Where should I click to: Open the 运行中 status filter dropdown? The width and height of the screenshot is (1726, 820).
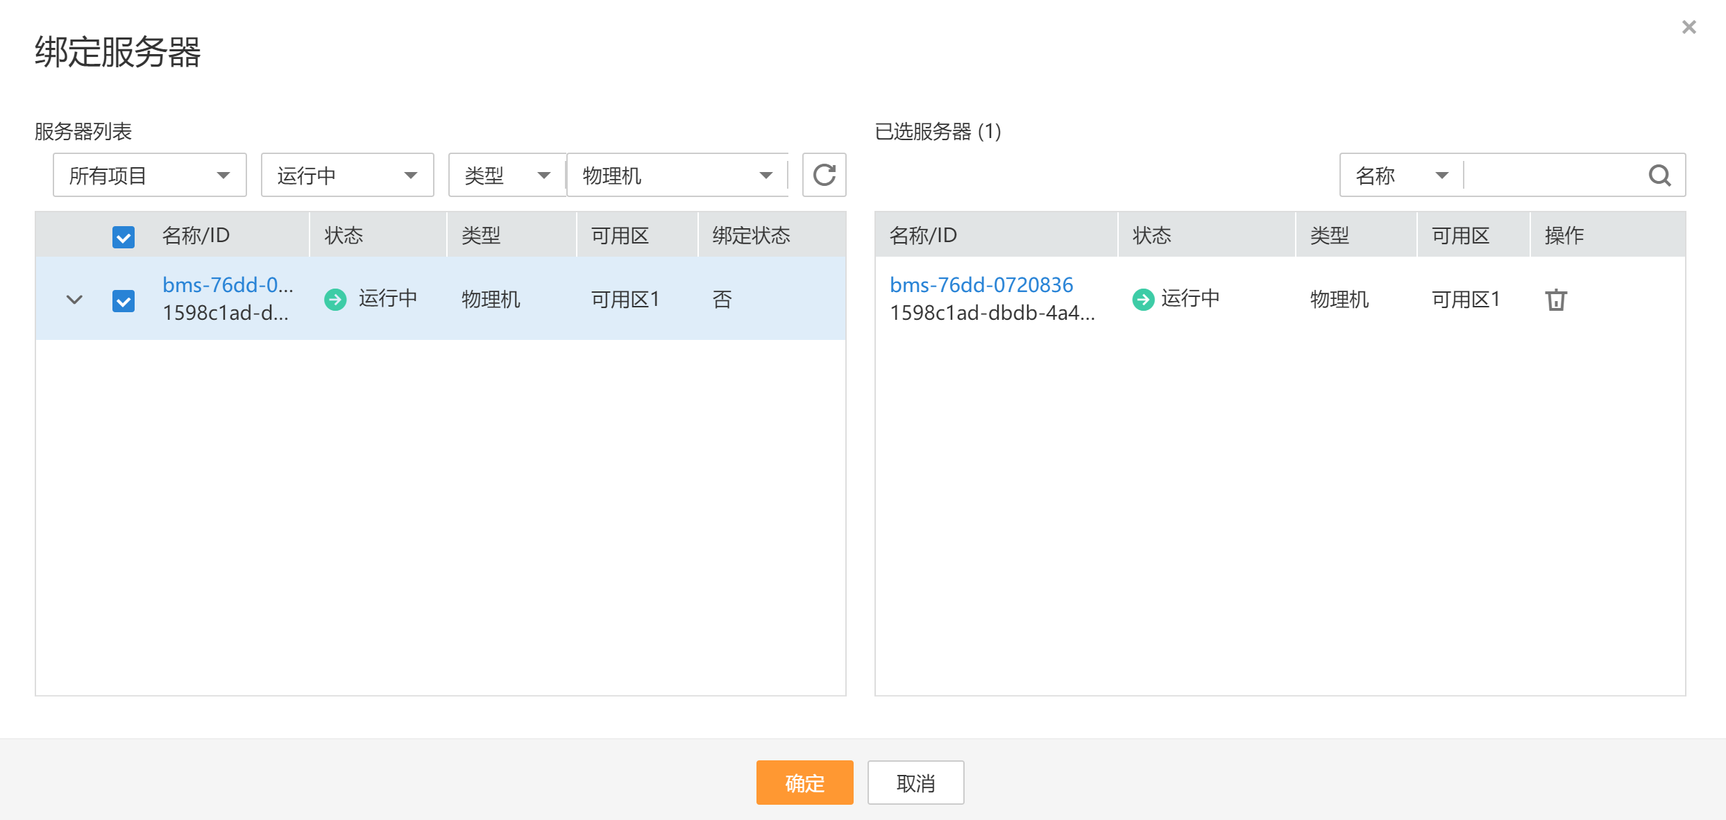coord(347,175)
